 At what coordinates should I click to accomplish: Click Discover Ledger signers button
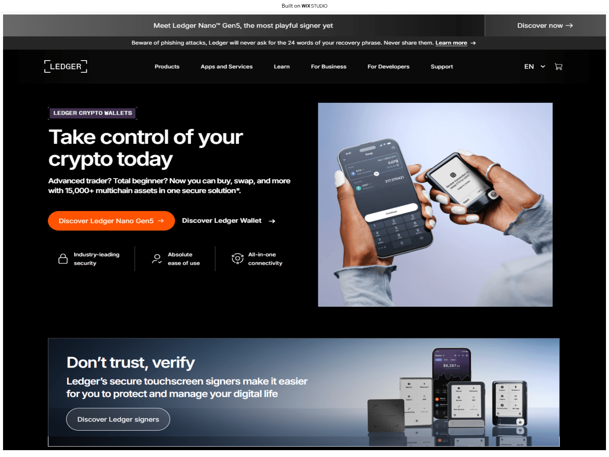tap(118, 419)
